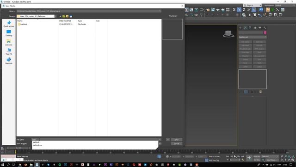The image size is (296, 167).
Task: Open the Workspaces Default dropdown
Action: click(285, 5)
